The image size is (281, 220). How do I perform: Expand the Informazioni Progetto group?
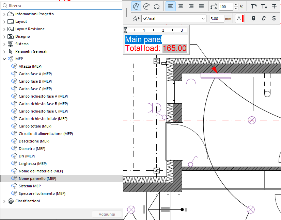[x=4, y=14]
